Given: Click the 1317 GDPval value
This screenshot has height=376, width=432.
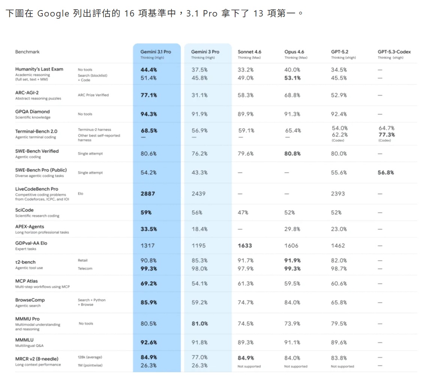Looking at the screenshot, I should pos(147,246).
